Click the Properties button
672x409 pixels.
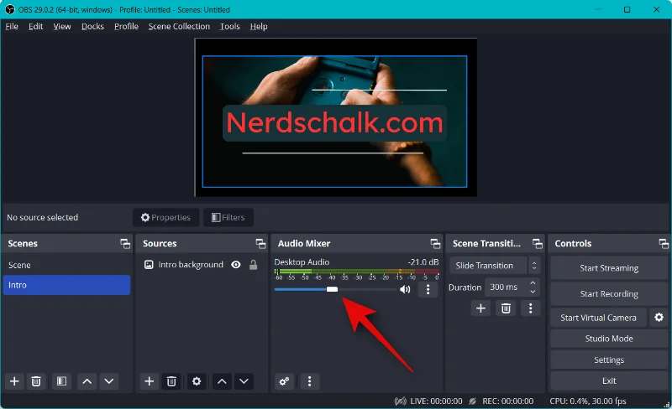165,217
